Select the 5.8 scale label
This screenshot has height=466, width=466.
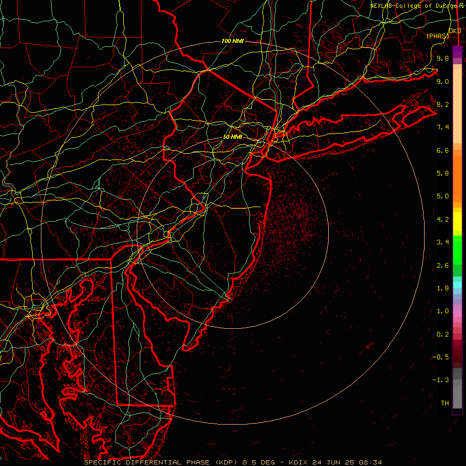click(x=443, y=173)
